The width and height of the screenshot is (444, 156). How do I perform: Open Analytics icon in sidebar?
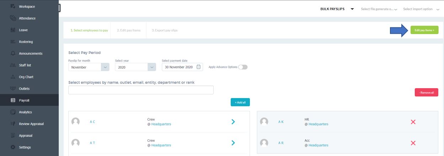13,112
